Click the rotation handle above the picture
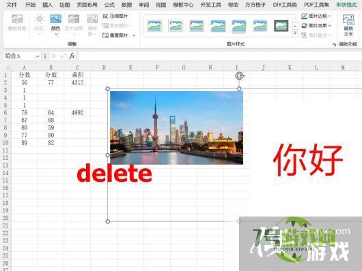The width and height of the screenshot is (362, 271). 240,76
